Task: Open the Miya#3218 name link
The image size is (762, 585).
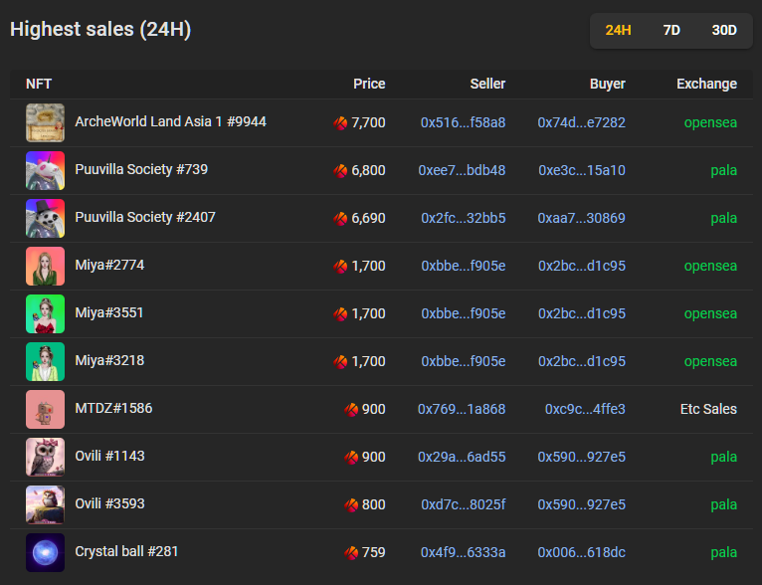Action: click(109, 360)
